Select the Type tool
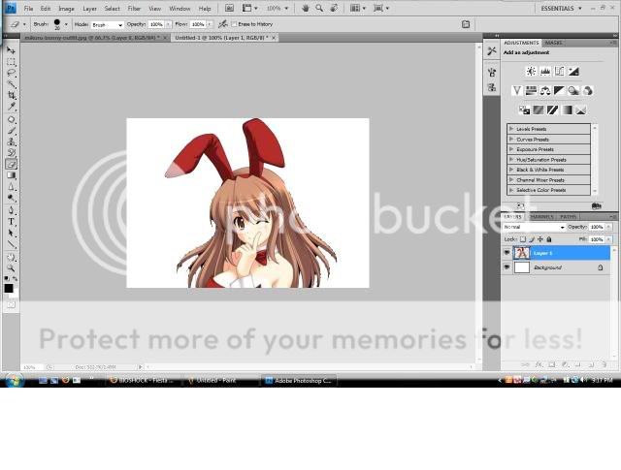The width and height of the screenshot is (621, 470). pyautogui.click(x=11, y=222)
